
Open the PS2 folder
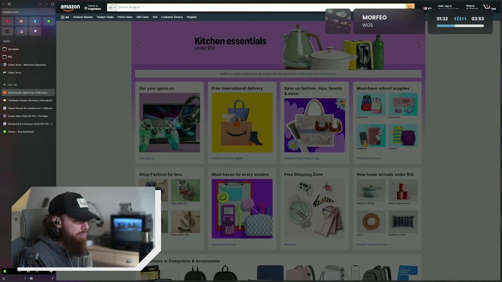tap(27, 57)
